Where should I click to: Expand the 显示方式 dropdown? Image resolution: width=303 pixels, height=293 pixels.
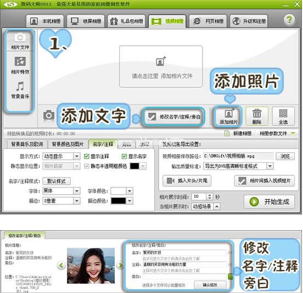pyautogui.click(x=77, y=156)
